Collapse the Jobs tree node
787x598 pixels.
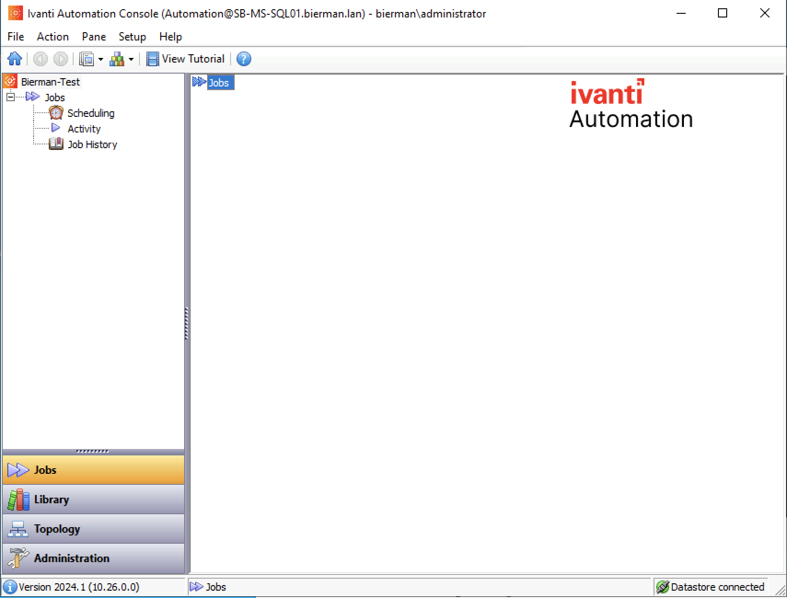pyautogui.click(x=11, y=97)
